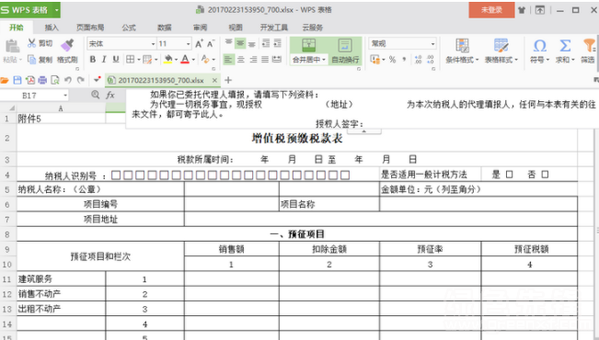Activate the 格式刷 format painter
This screenshot has width=599, height=340.
67,51
